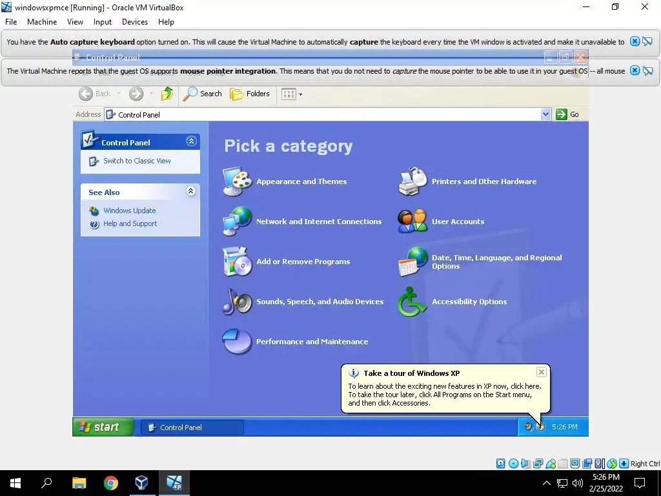Image resolution: width=661 pixels, height=496 pixels.
Task: Open Appearance and Themes category icon
Action: click(x=238, y=181)
